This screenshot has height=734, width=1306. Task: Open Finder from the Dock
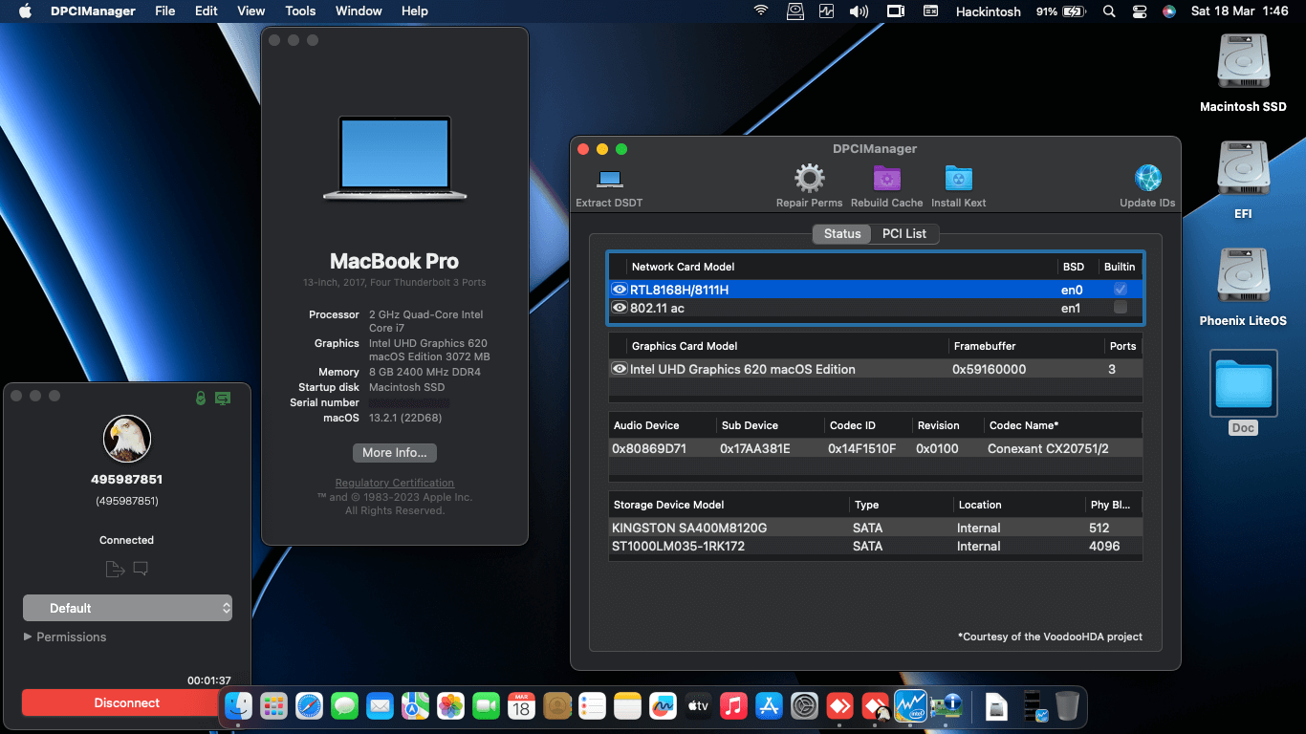point(238,706)
